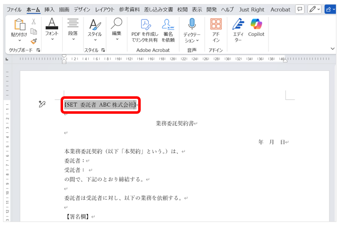Screen dimensions: 341x227
Task: Click the tab selector at ruler corner
Action: tap(7, 59)
